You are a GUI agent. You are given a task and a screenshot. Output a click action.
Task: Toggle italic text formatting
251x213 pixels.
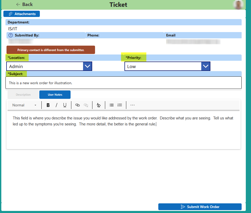56,105
